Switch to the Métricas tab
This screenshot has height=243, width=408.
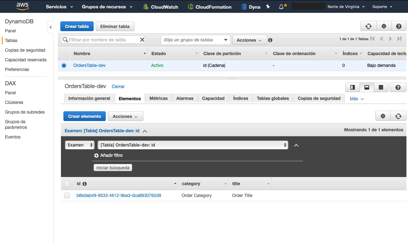point(158,98)
